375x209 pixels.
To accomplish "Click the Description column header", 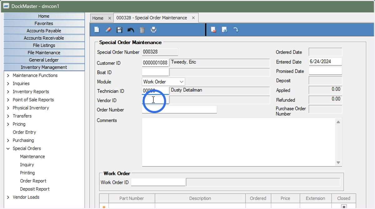I will coord(200,198).
